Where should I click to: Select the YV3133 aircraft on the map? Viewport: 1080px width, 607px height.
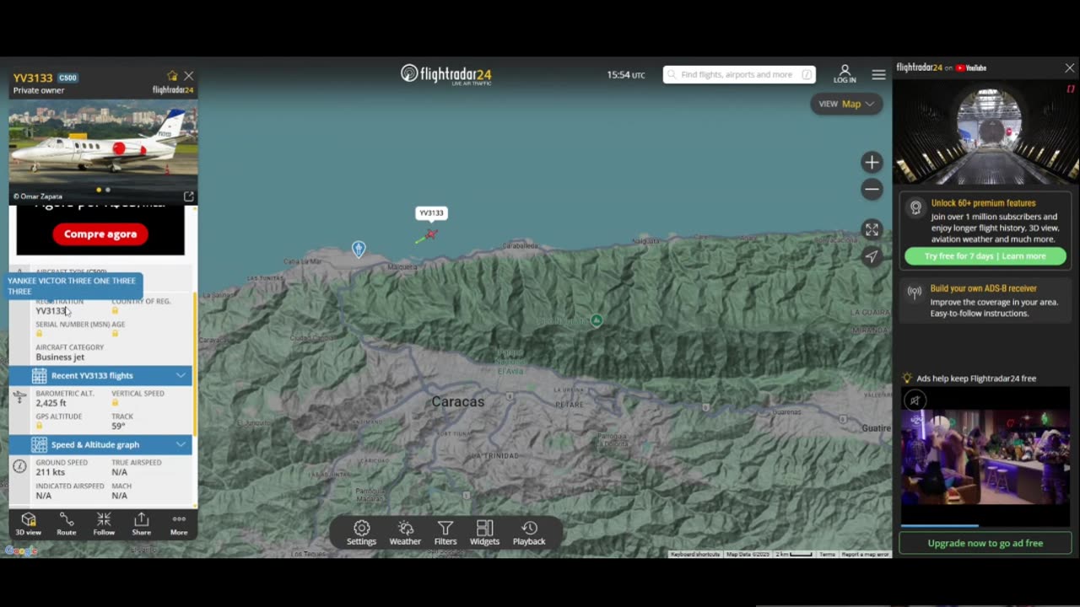[430, 234]
